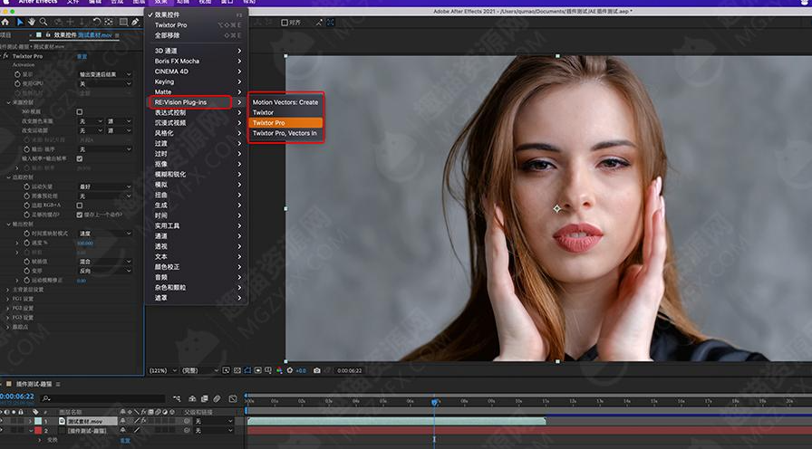Select the Rotation tool
The width and height of the screenshot is (812, 449).
96,23
